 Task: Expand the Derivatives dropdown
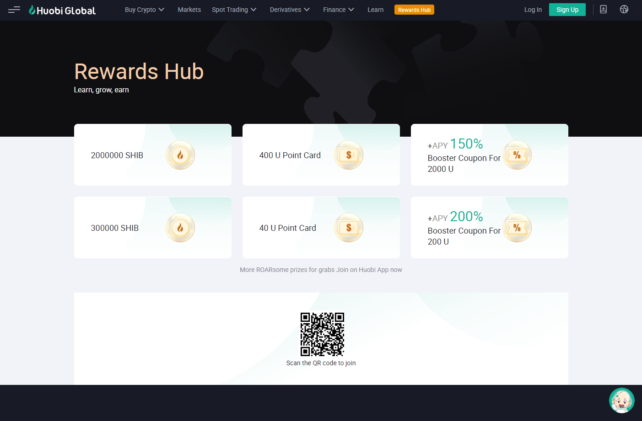click(x=290, y=10)
